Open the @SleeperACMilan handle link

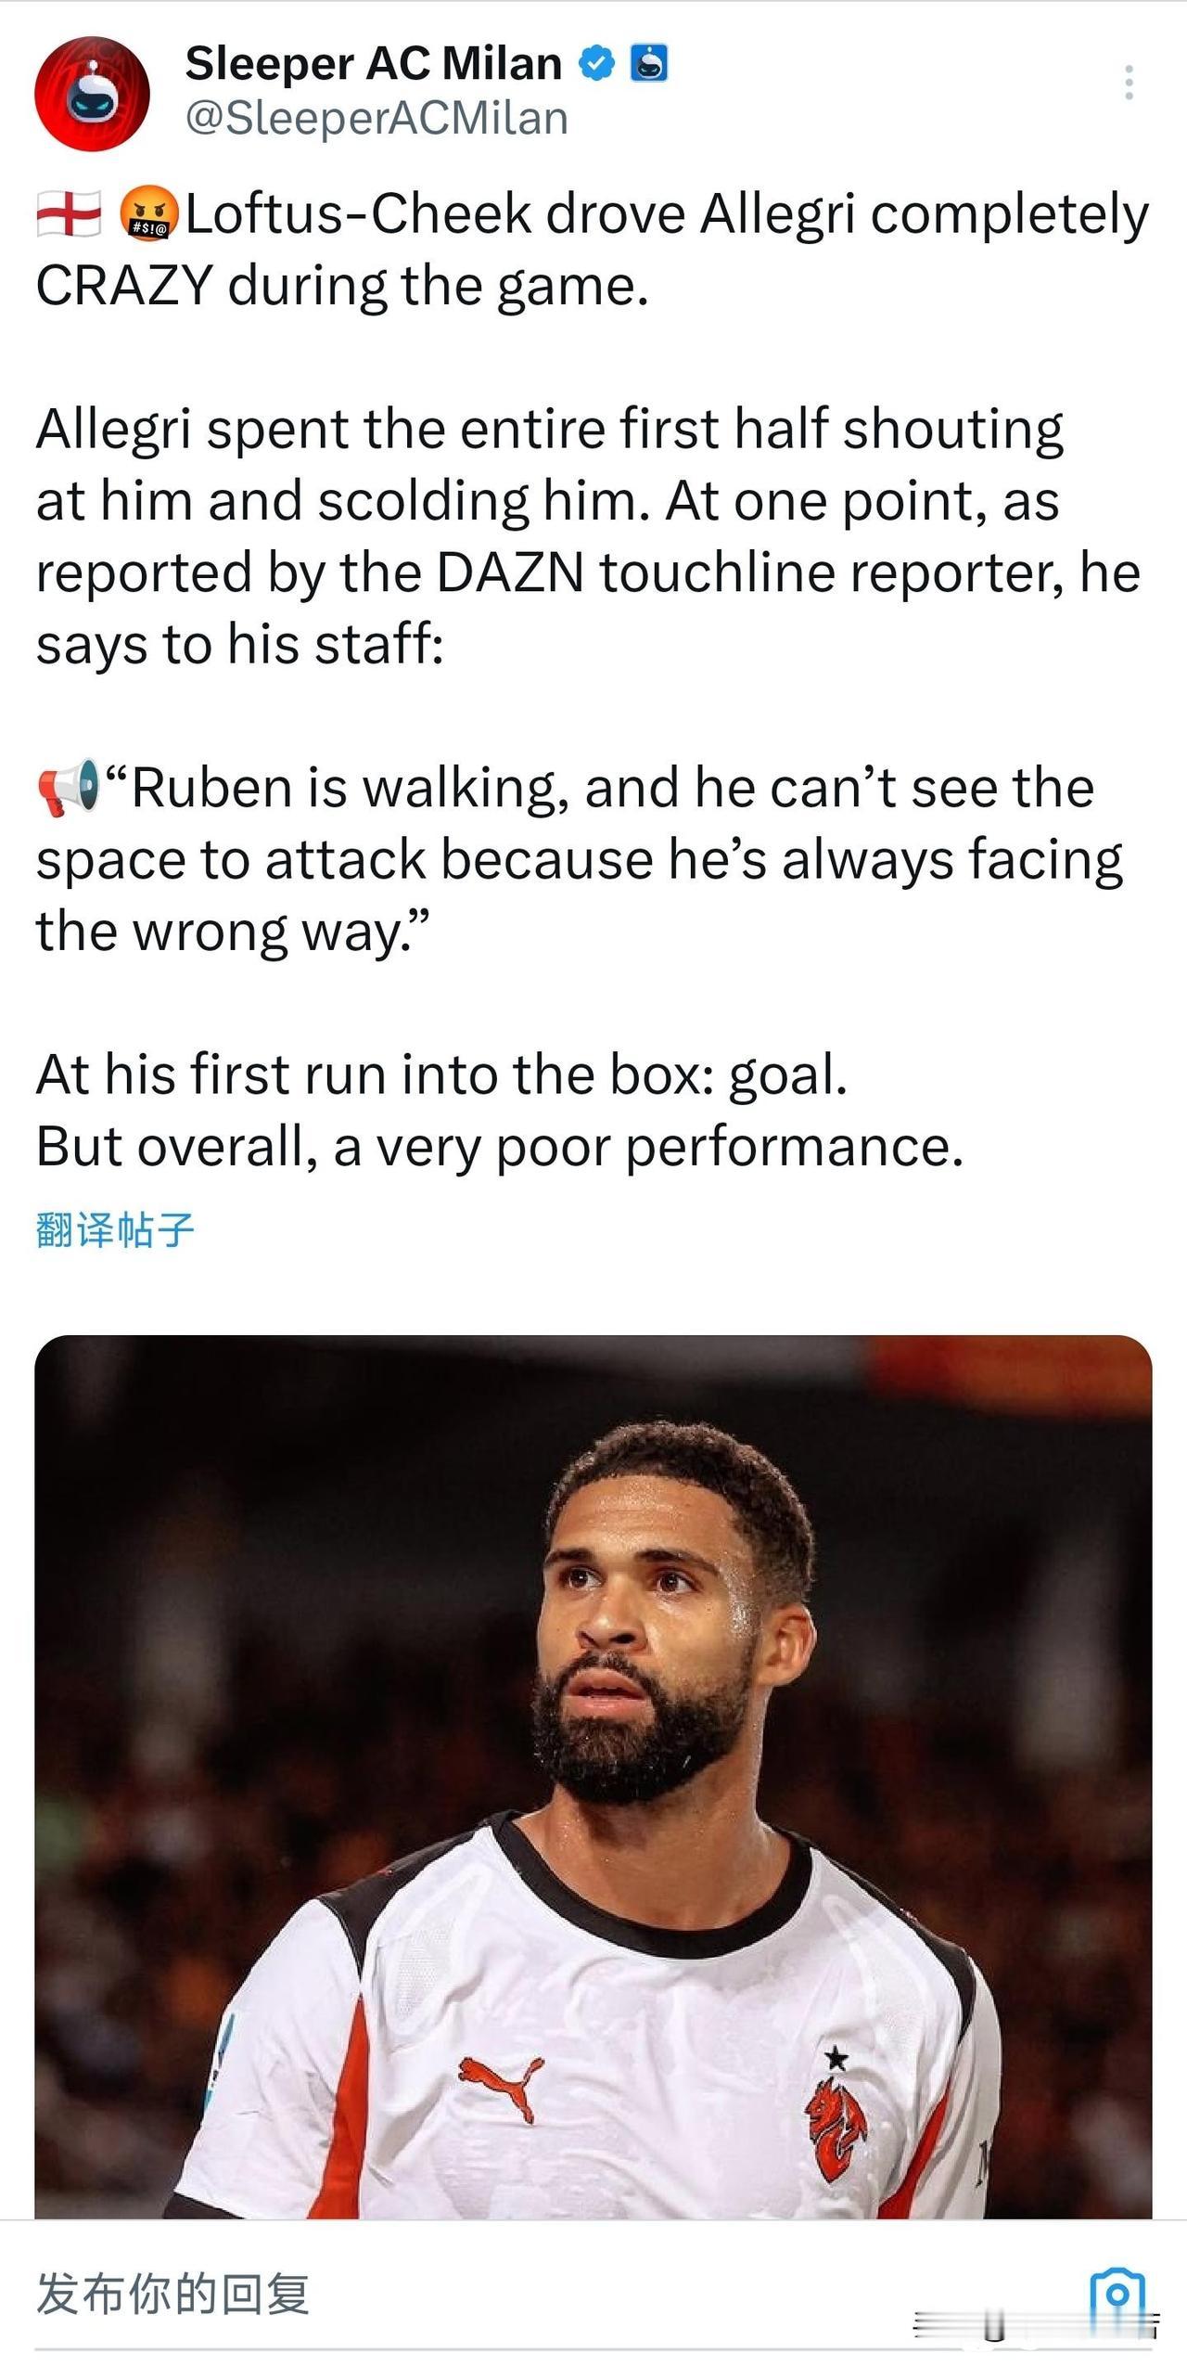tap(377, 119)
